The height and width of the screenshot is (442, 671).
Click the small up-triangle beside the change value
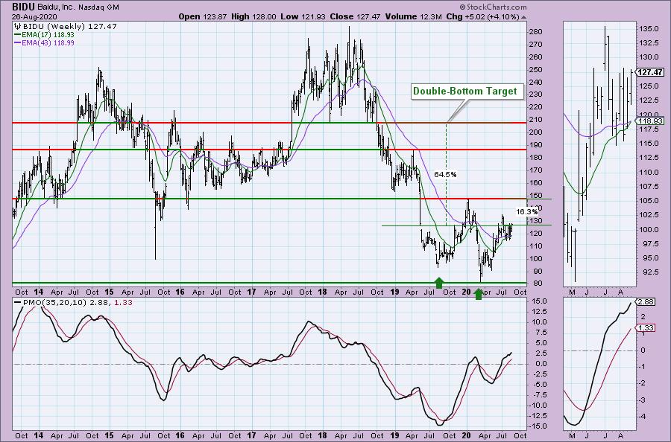(524, 18)
